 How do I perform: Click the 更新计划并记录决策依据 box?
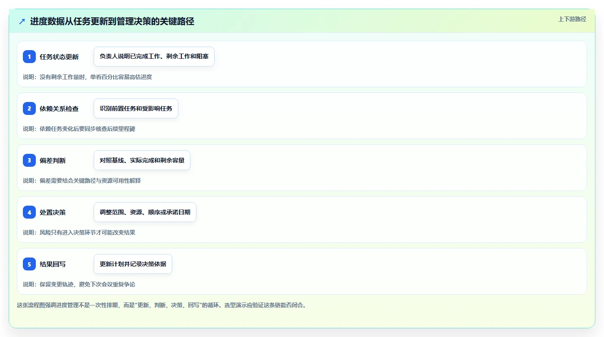coord(133,264)
